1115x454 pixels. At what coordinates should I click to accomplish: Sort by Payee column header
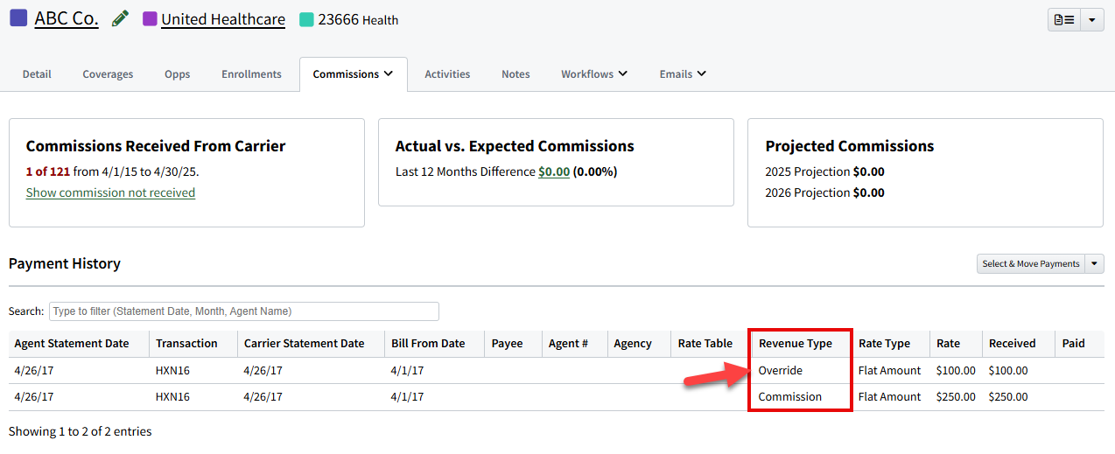pos(514,344)
